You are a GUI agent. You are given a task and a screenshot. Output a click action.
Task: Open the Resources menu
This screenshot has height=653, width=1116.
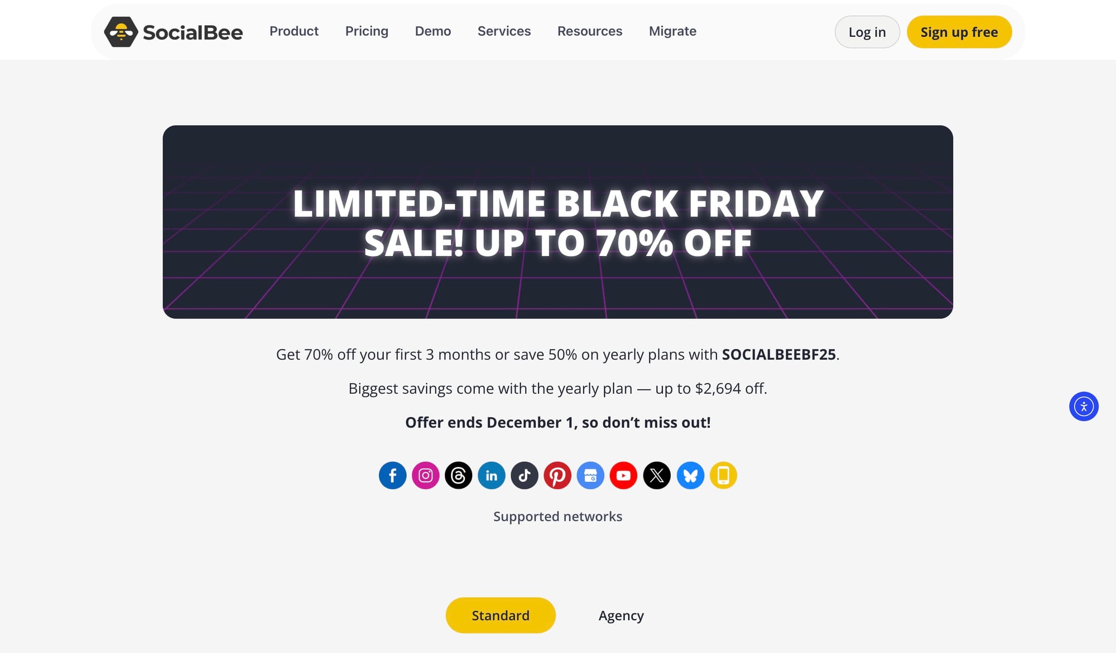coord(590,31)
